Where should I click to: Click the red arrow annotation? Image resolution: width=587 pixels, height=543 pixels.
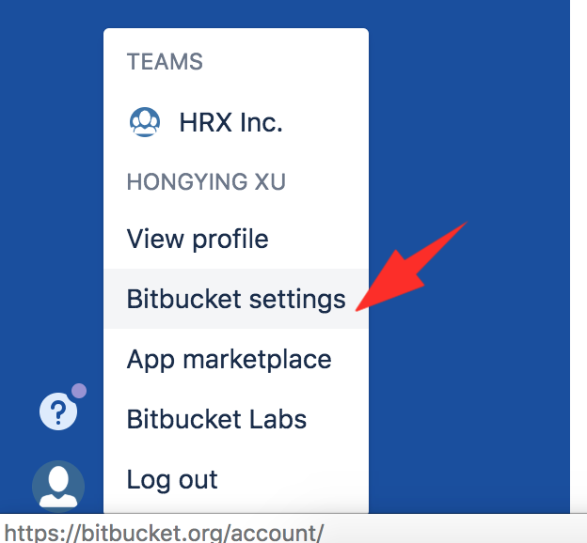pos(411,266)
